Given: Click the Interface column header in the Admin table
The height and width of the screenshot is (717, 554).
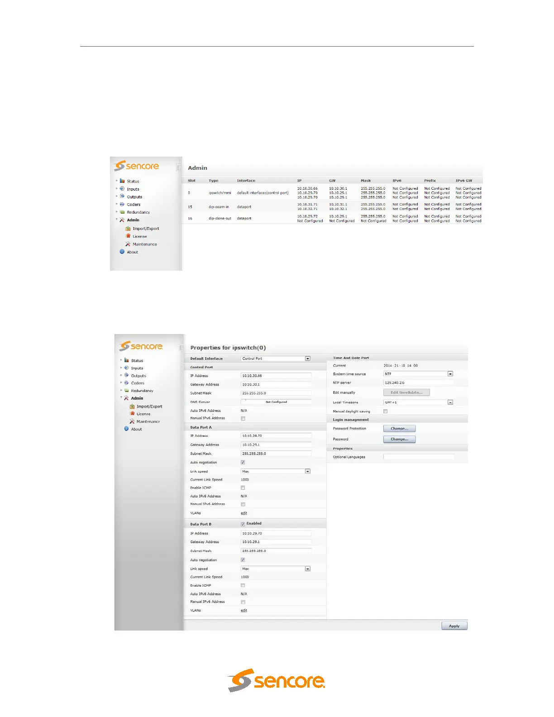Looking at the screenshot, I should tap(246, 181).
